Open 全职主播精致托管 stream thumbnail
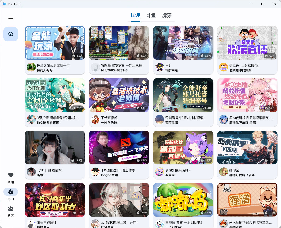Screen dimensions: 281x228 (247, 95)
